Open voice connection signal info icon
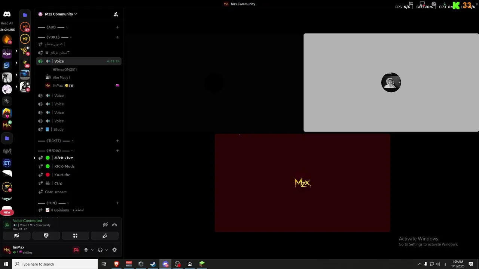 point(7,225)
